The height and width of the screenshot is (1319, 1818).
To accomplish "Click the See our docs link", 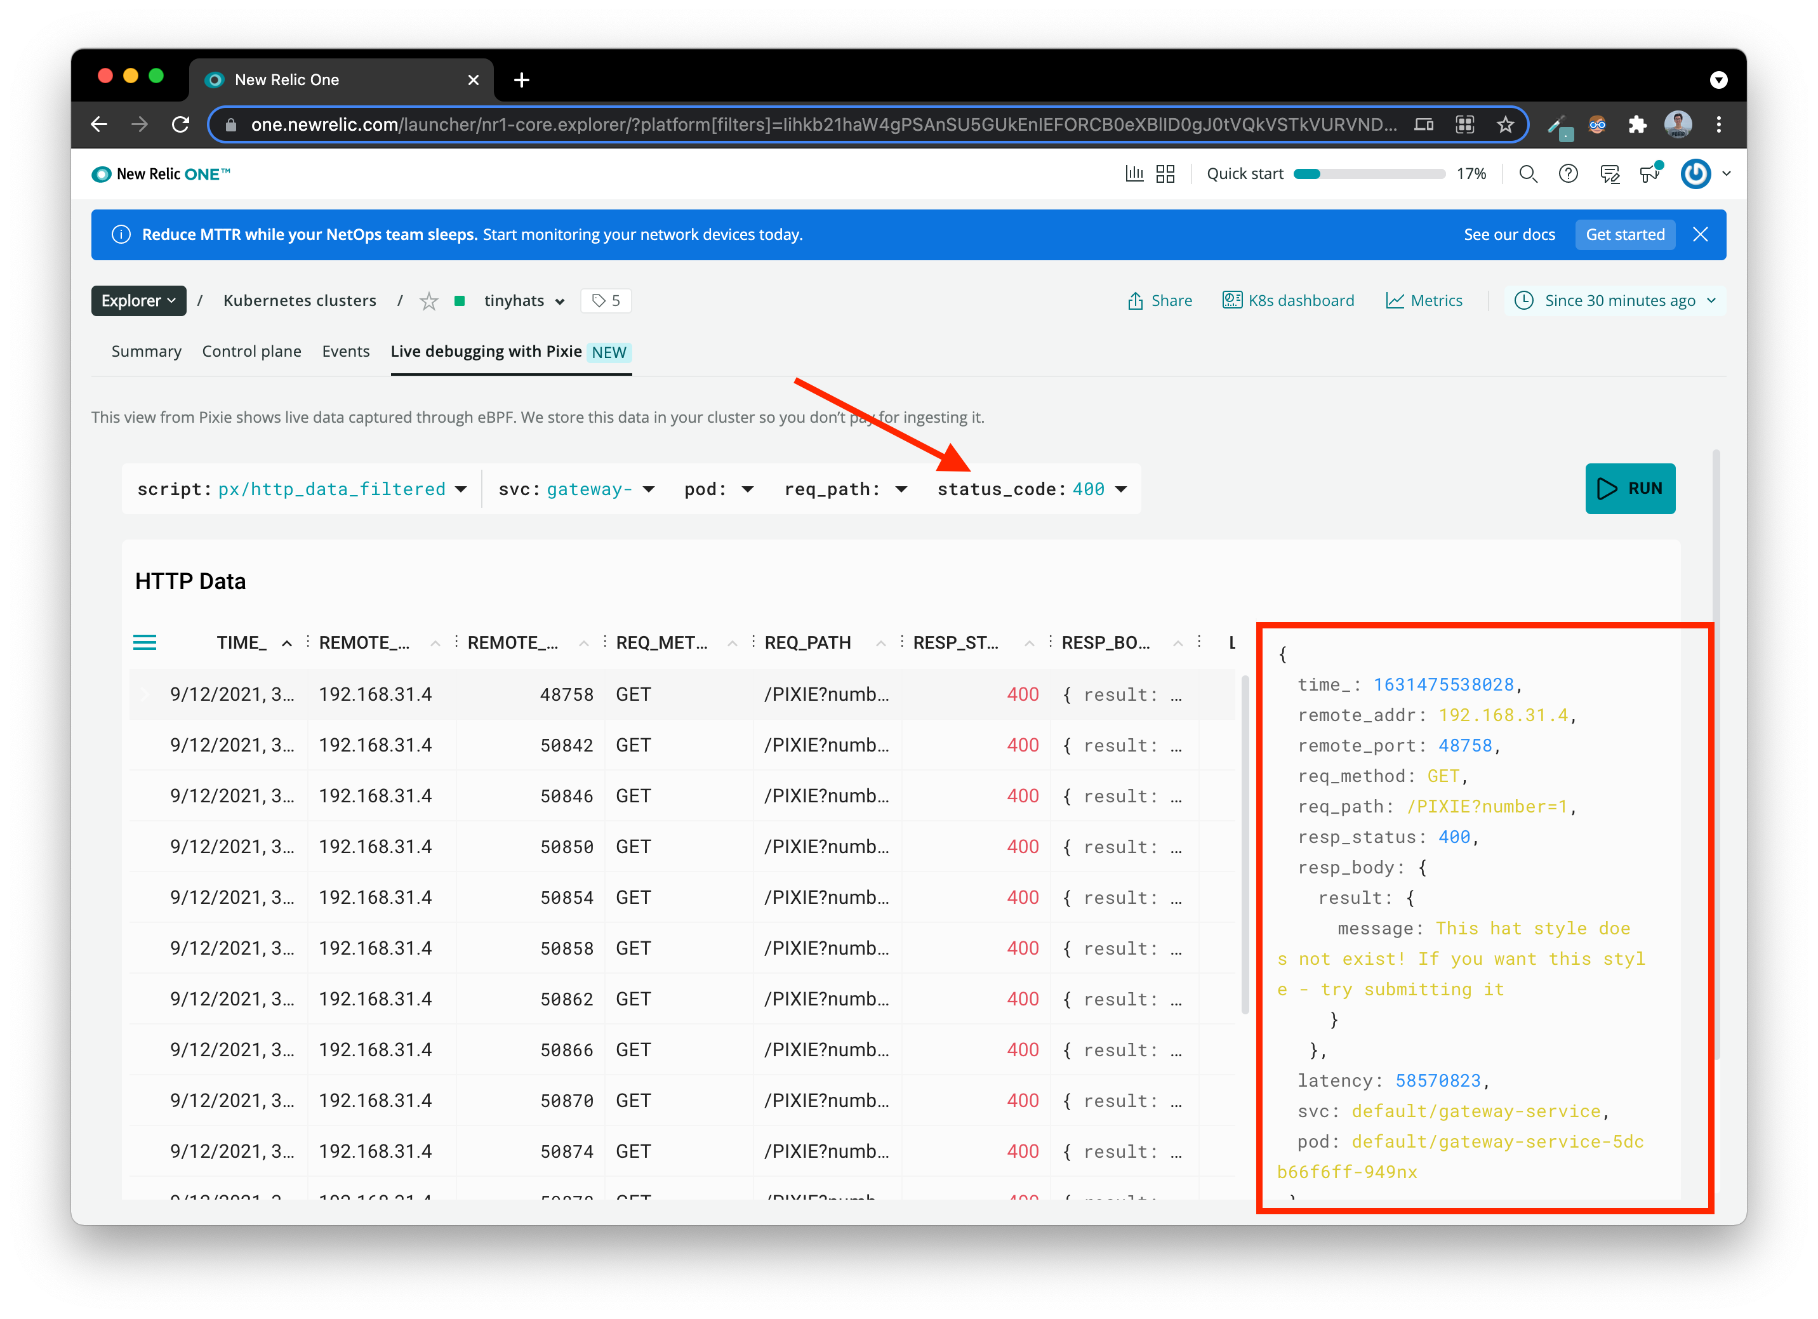I will pos(1509,235).
